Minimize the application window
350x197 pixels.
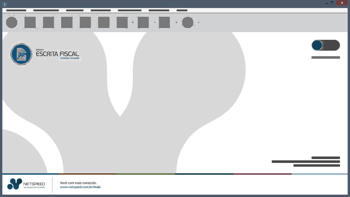coord(327,3)
